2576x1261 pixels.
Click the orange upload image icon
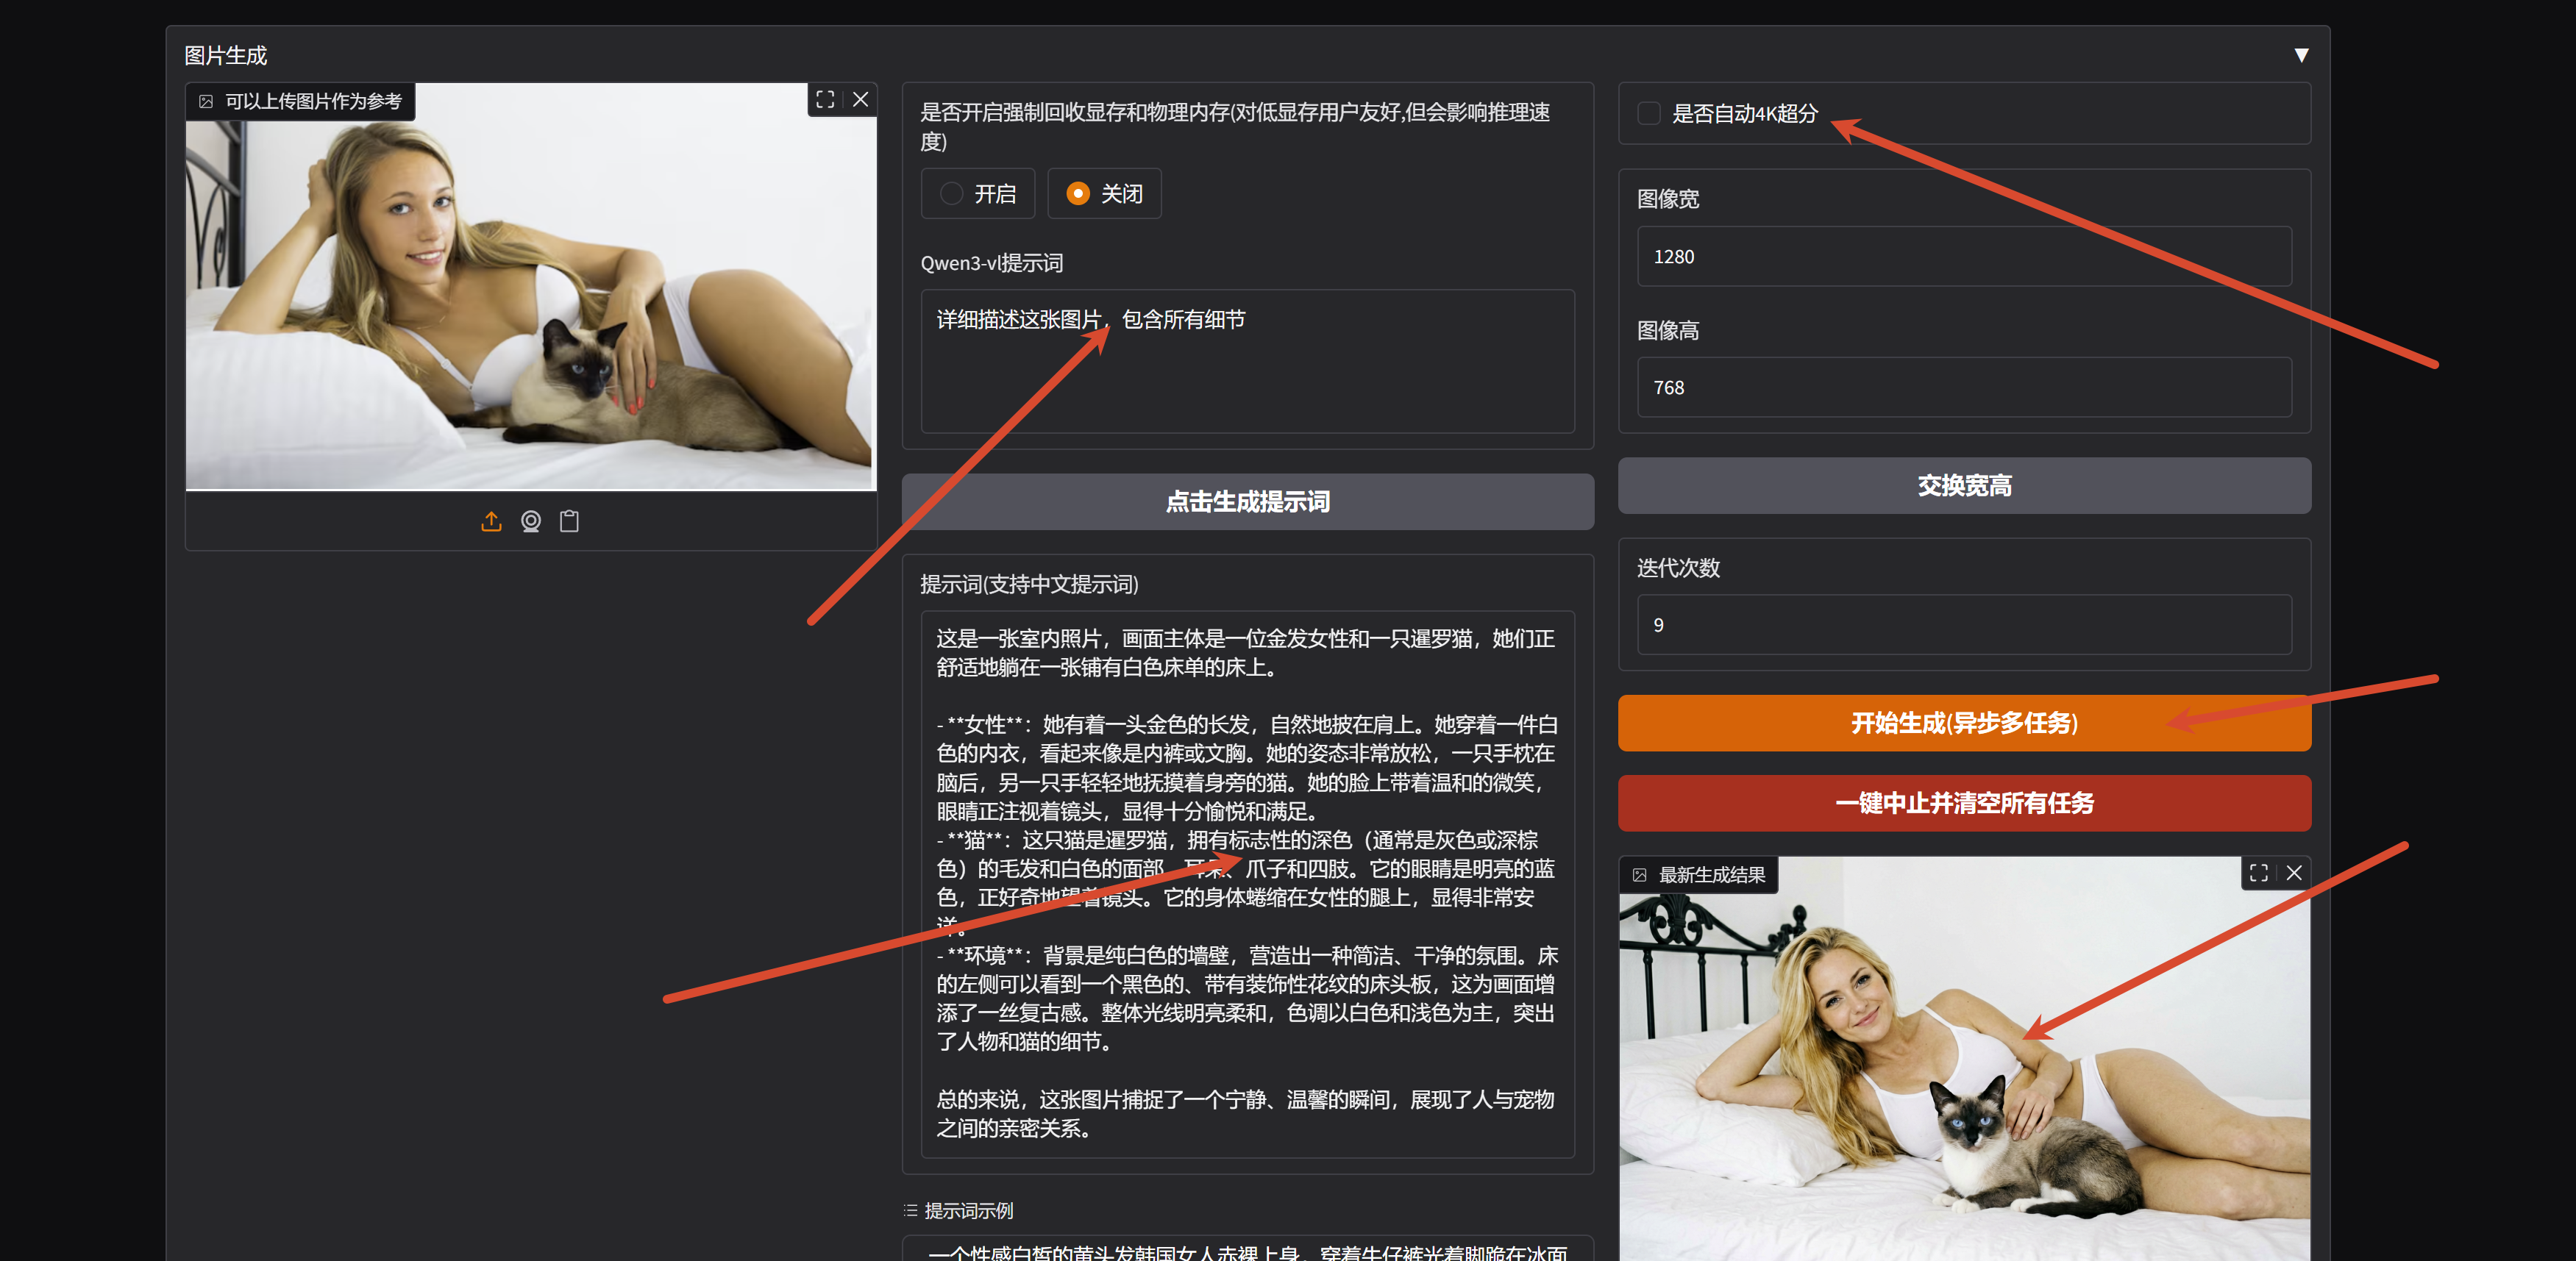tap(491, 521)
